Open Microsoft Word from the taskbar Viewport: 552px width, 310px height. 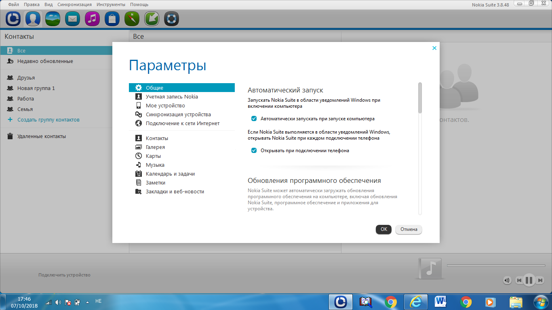pyautogui.click(x=441, y=302)
